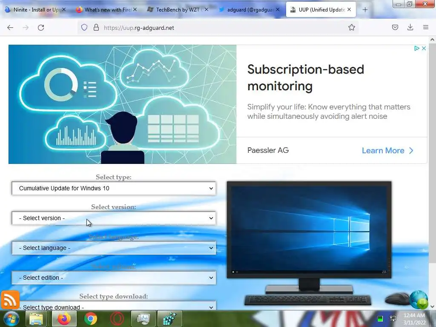This screenshot has height=327, width=436.
Task: Open the taskbar clock showing 12:44 AM
Action: [414, 319]
